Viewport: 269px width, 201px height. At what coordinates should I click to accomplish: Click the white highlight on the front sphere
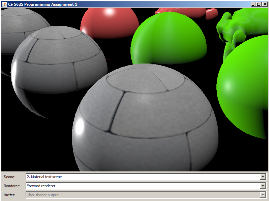coord(80,126)
